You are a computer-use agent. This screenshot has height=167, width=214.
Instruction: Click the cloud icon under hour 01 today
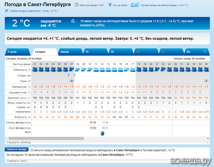pyautogui.click(x=35, y=70)
